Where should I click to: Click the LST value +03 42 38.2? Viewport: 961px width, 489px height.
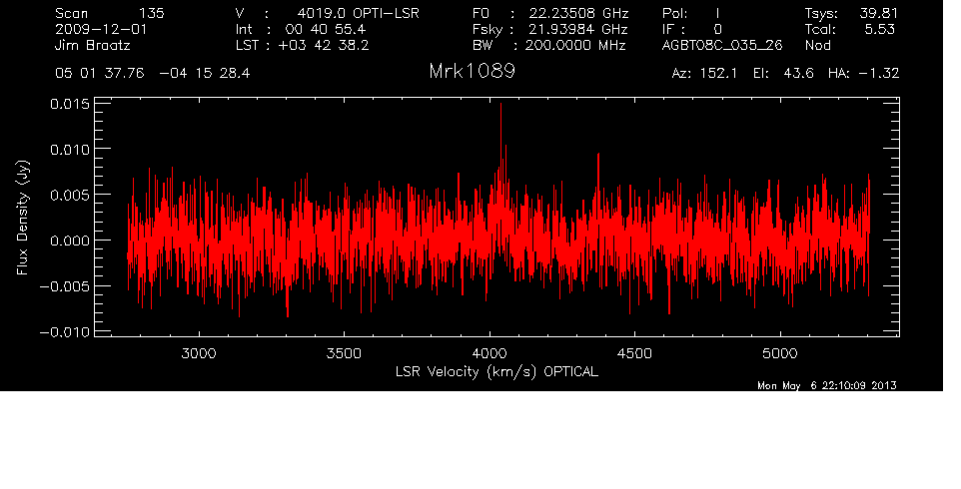324,45
